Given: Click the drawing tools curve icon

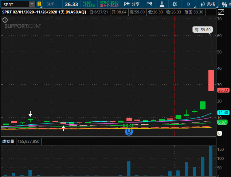Looking at the screenshot, I should 221,12.
